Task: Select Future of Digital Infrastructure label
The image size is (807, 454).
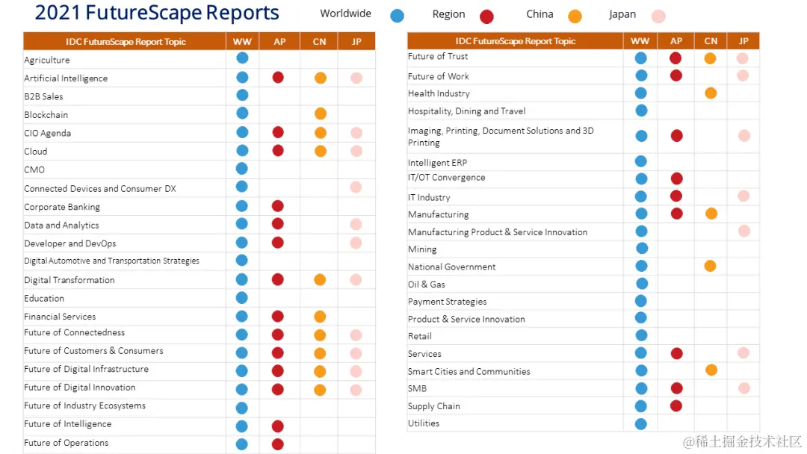Action: coord(87,369)
